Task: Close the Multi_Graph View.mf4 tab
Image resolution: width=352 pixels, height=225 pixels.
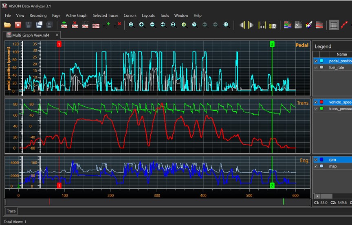Action: [x=57, y=35]
